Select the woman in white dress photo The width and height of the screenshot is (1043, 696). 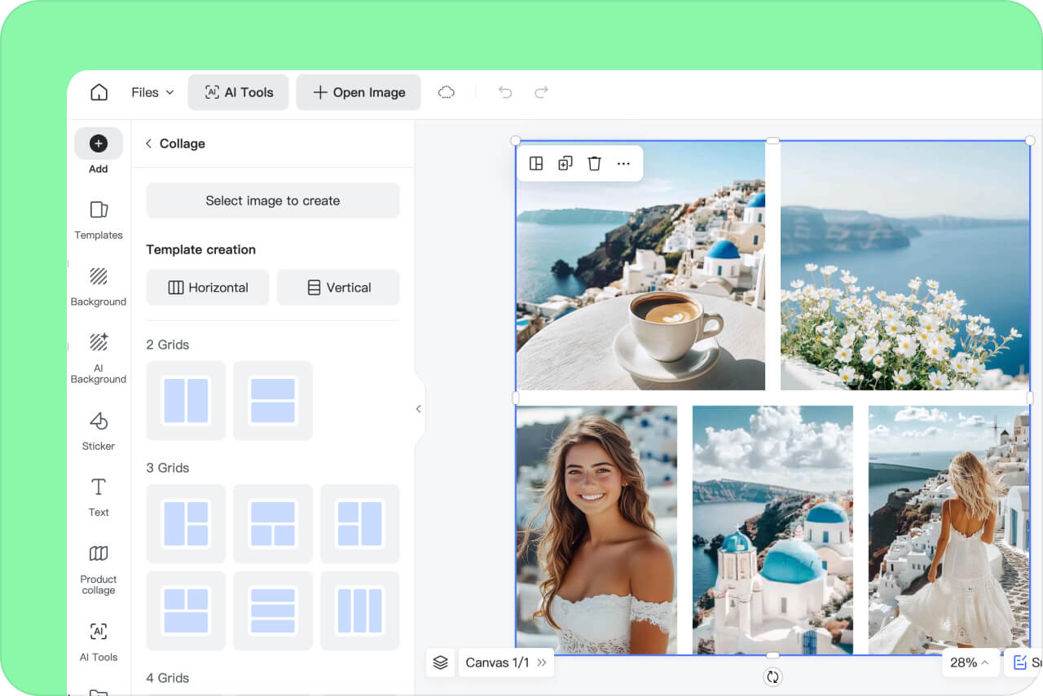point(949,530)
